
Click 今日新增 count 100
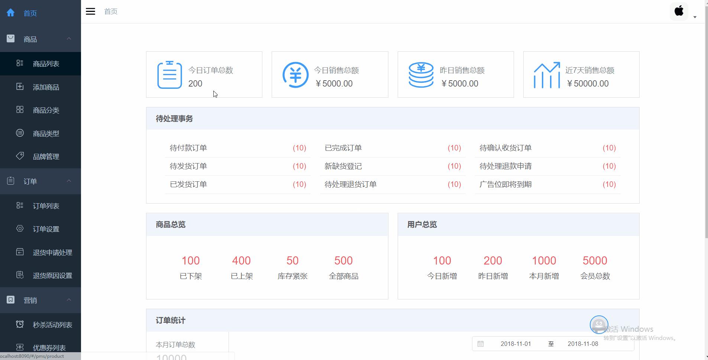(442, 260)
